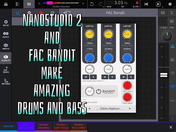This screenshot has width=176, height=132.
Task: Click the blue filter knob of the middle band
Action: coord(108,58)
